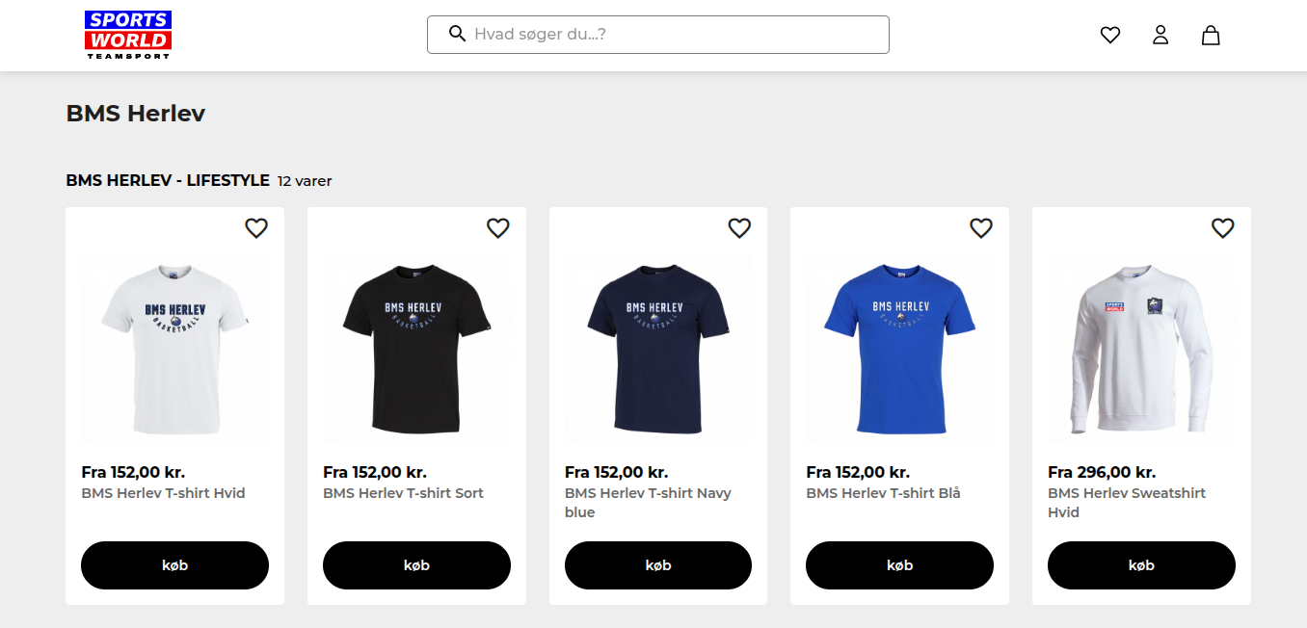This screenshot has width=1307, height=628.
Task: Click the search magnifier icon
Action: pyautogui.click(x=458, y=34)
